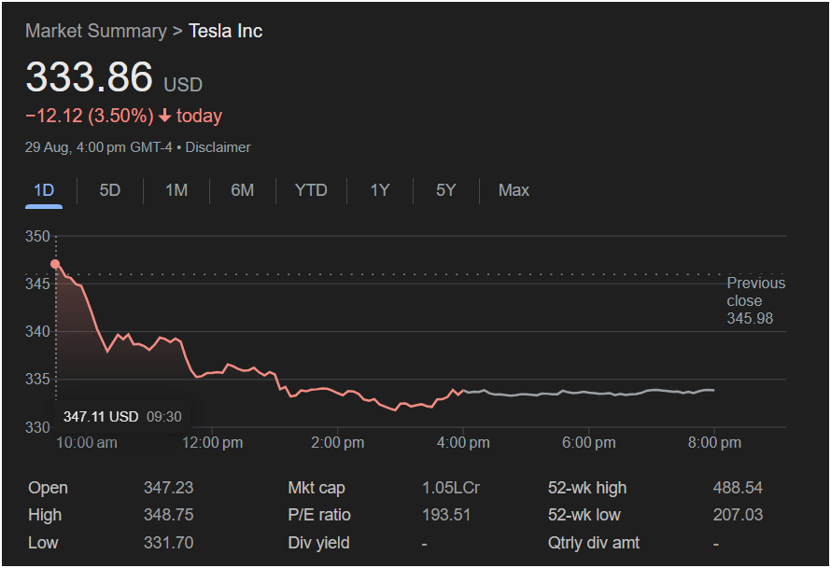Click the Qtrly div amt label

tap(594, 542)
